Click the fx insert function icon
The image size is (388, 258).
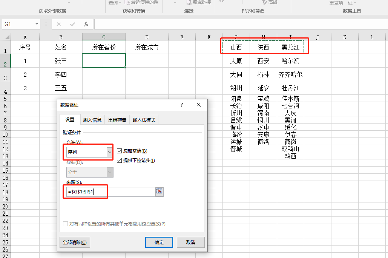pos(86,24)
